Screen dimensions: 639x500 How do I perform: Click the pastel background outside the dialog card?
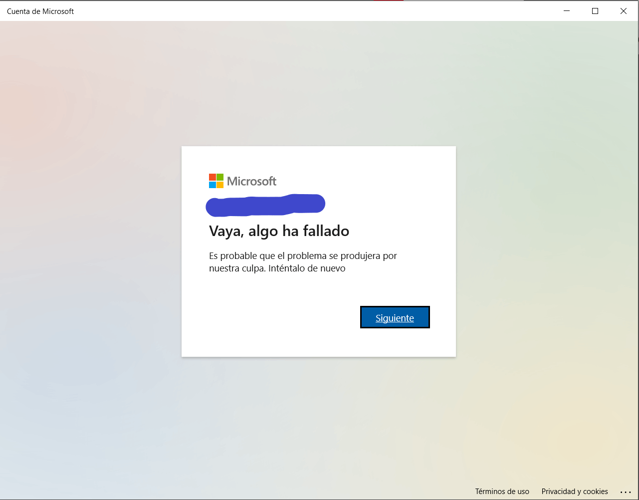(x=90, y=250)
